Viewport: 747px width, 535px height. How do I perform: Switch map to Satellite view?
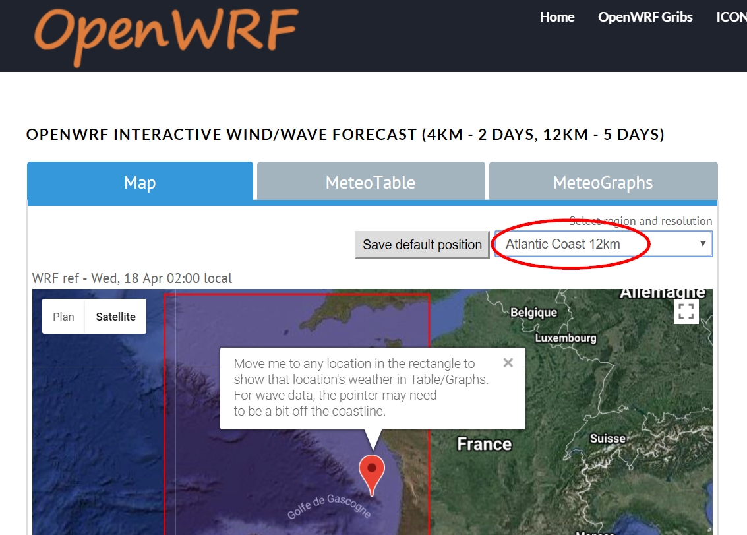115,317
